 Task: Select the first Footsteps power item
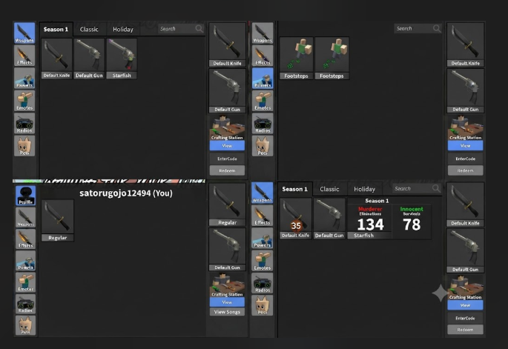point(296,59)
